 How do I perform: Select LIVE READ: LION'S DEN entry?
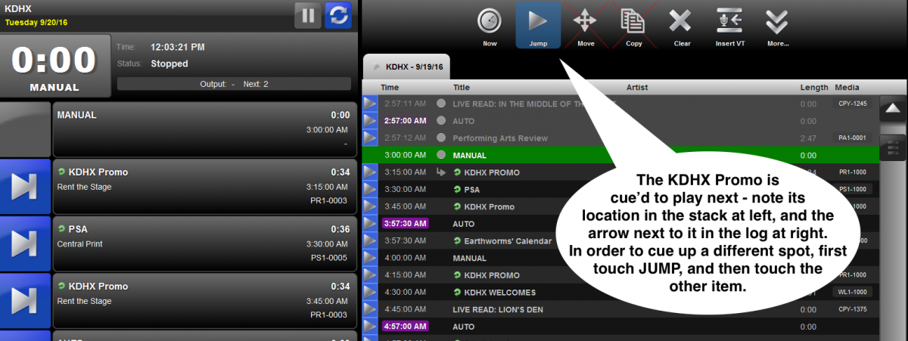[x=497, y=310]
